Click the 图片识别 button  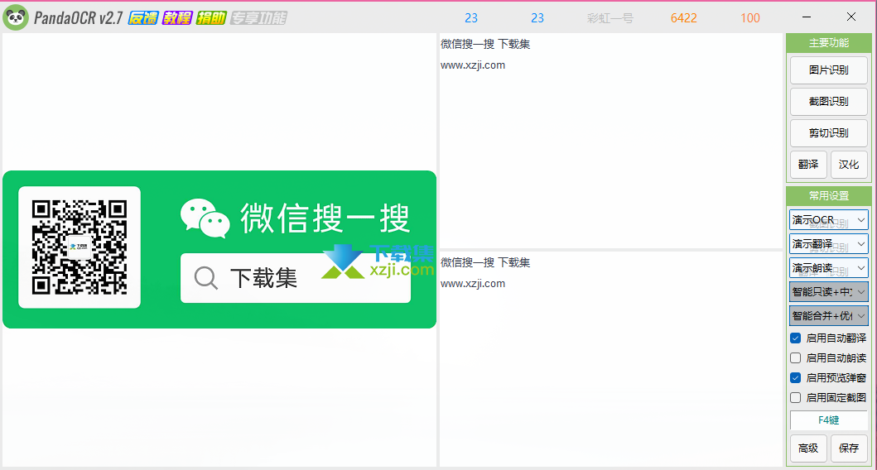point(828,70)
